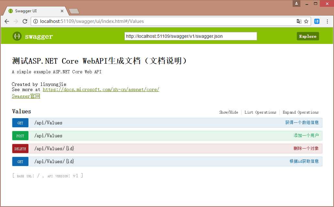Screen dimensions: 334x207
Task: Click the translate page icon in address bar
Action: [x=299, y=21]
